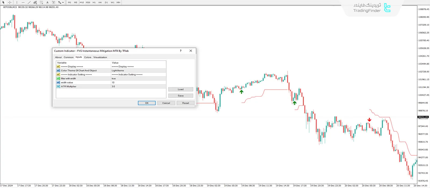This screenshot has height=188, width=430.
Task: Edit the ATR Multiplier value field
Action: click(x=138, y=86)
